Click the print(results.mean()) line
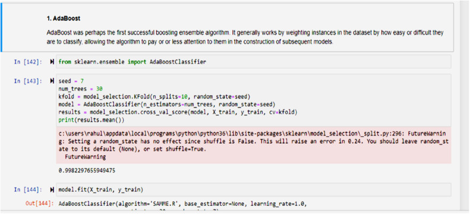The width and height of the screenshot is (470, 214). click(x=92, y=120)
